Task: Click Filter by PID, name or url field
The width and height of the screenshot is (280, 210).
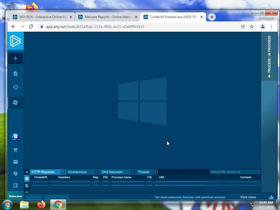Action: click(x=235, y=172)
